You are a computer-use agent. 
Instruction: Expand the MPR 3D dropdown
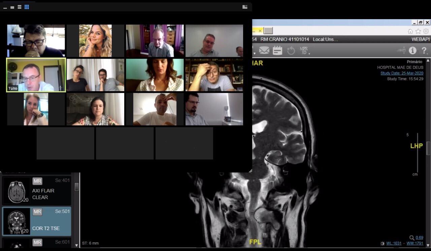[304, 51]
